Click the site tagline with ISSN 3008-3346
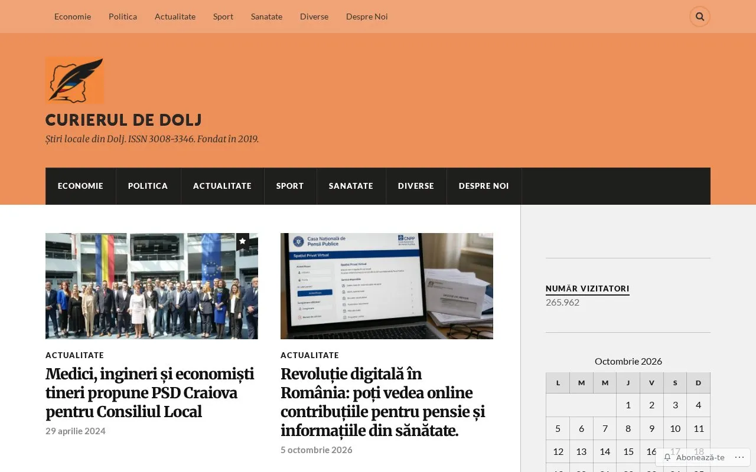Viewport: 756px width, 472px height. [x=152, y=139]
